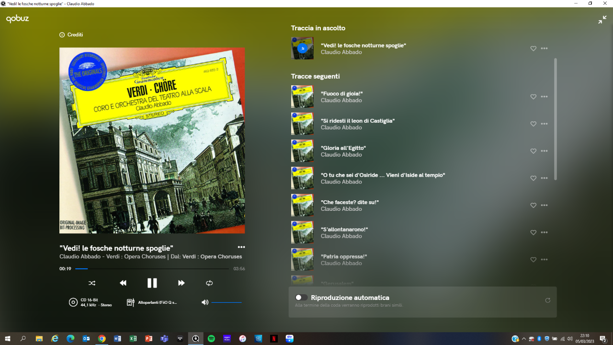The width and height of the screenshot is (613, 345).
Task: Open the Crediti info
Action: tap(71, 34)
